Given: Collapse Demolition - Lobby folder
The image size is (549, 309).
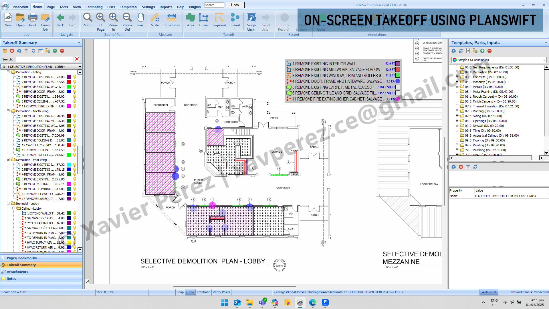Looking at the screenshot, I should [8, 72].
